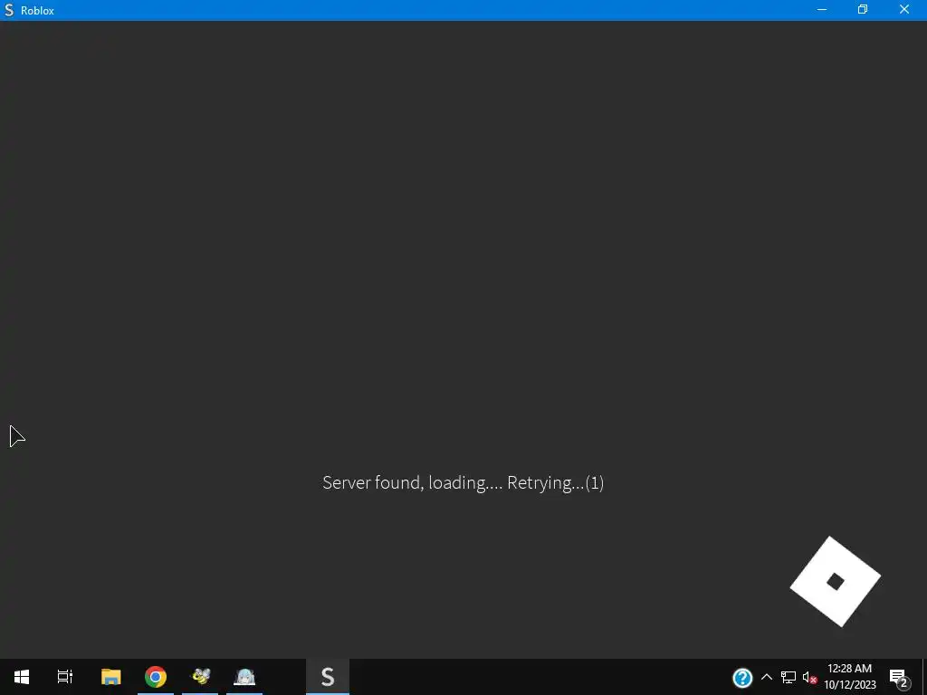
Task: Open the blue-haired character app on taskbar
Action: point(244,677)
